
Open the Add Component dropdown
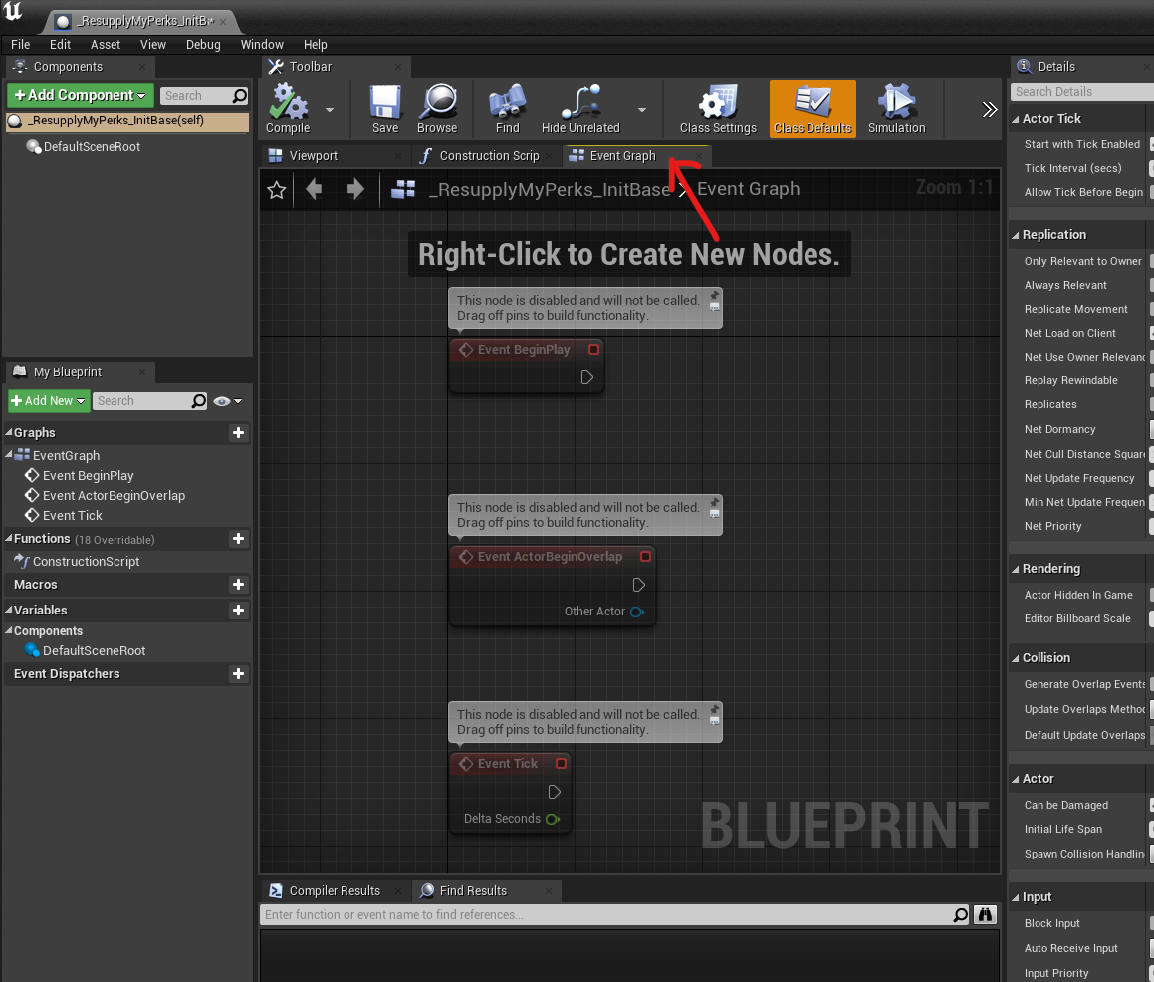[x=81, y=95]
